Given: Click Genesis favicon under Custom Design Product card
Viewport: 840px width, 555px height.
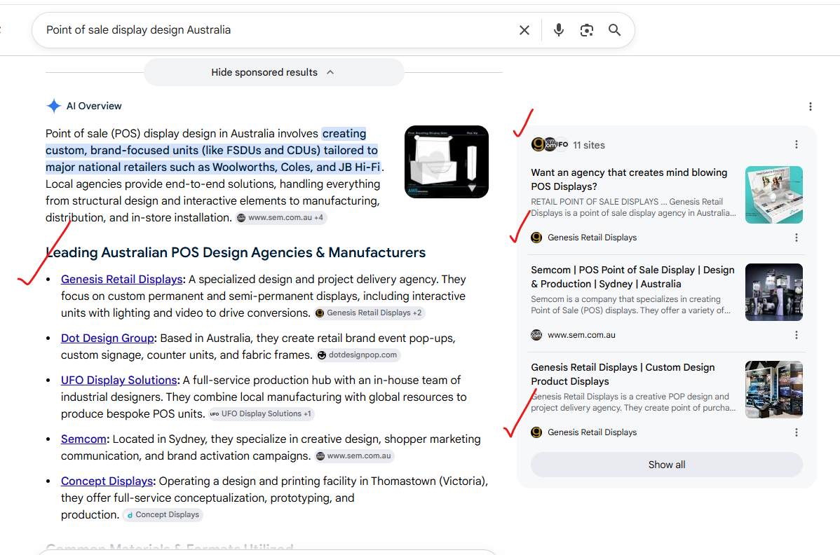Looking at the screenshot, I should click(536, 432).
